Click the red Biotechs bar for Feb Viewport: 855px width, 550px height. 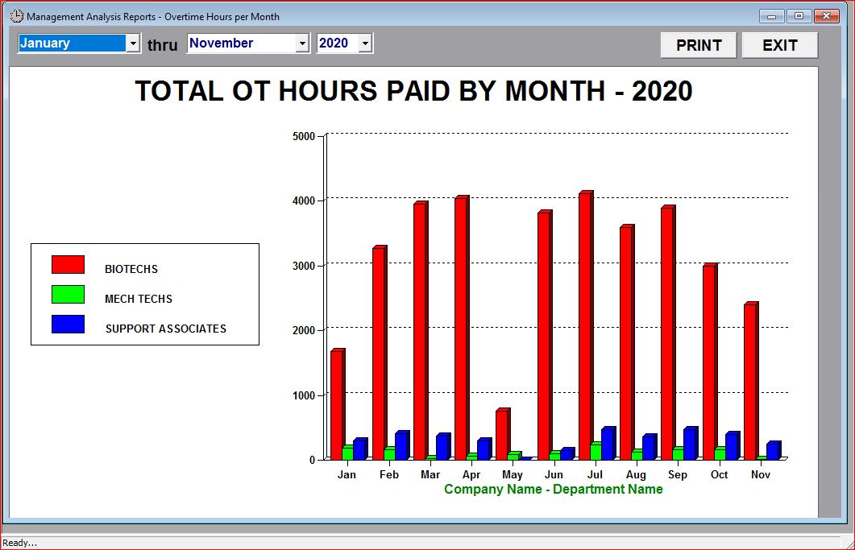(x=379, y=354)
